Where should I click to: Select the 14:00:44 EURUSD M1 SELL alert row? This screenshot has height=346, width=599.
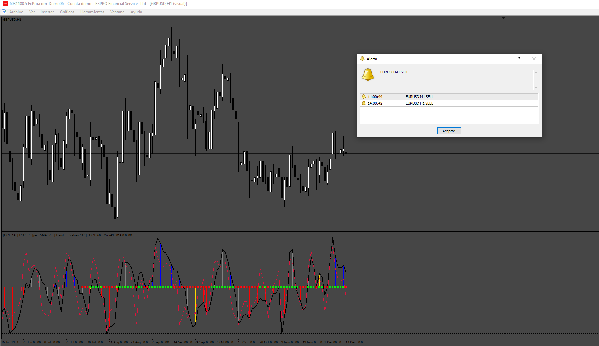tap(449, 97)
